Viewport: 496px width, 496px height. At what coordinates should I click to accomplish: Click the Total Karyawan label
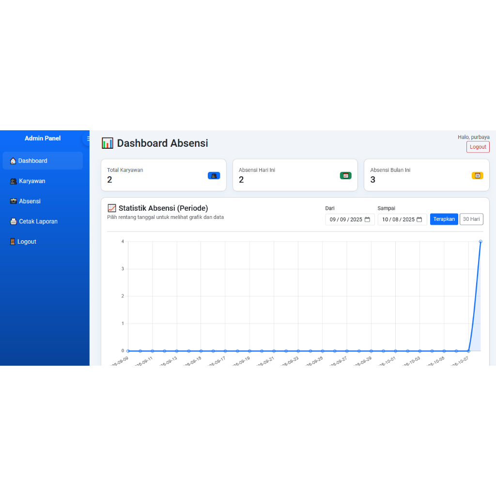click(125, 170)
